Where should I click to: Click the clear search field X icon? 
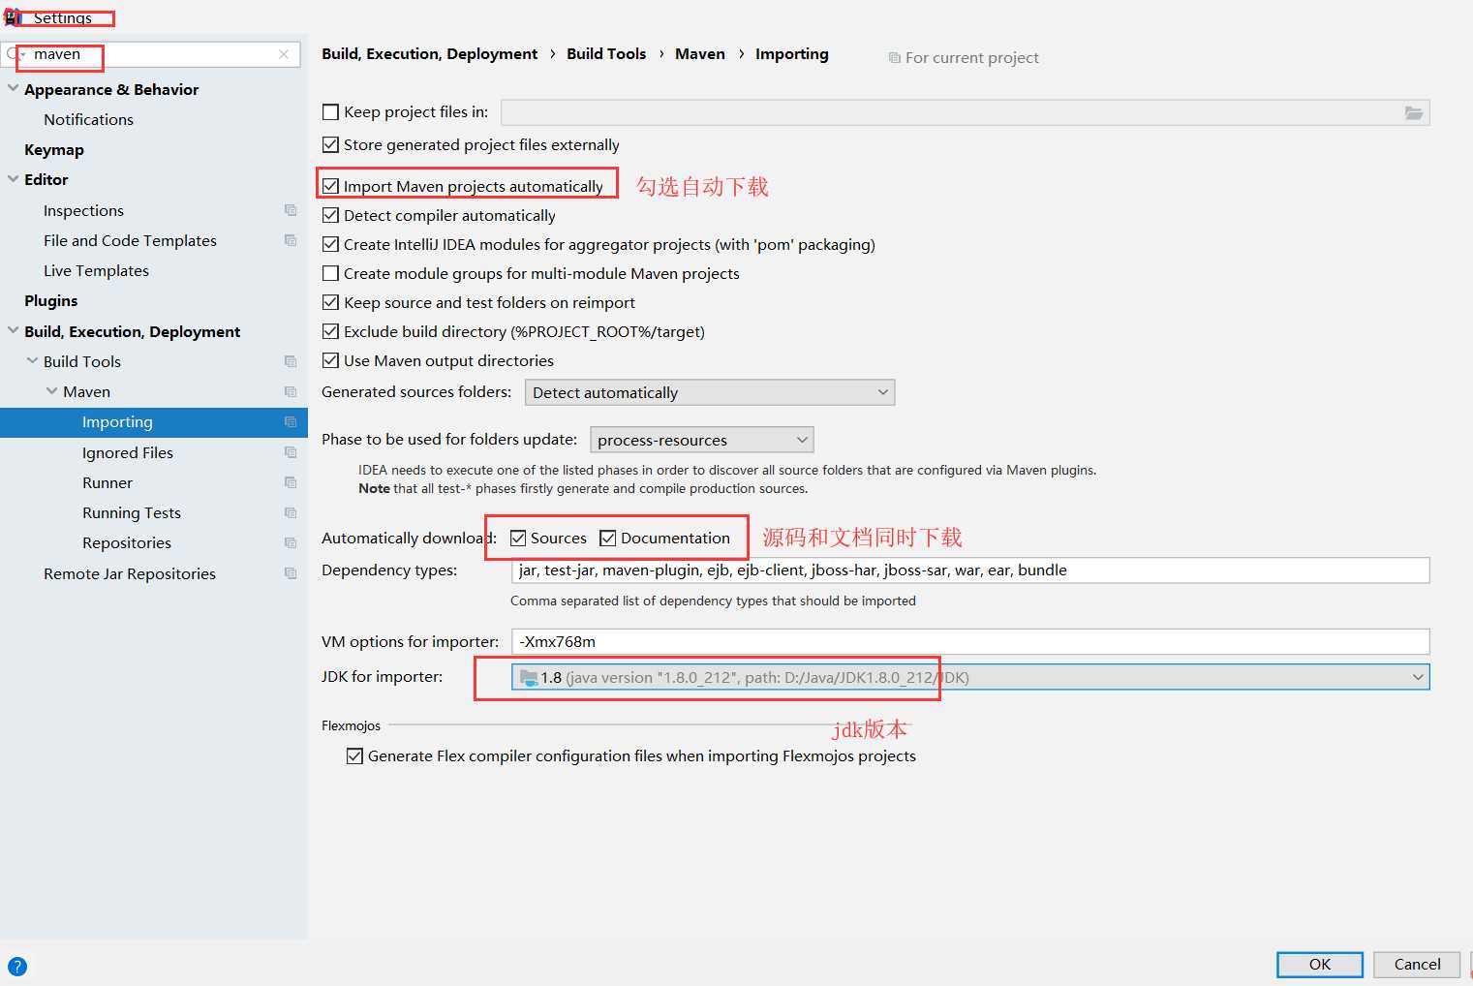click(x=284, y=54)
